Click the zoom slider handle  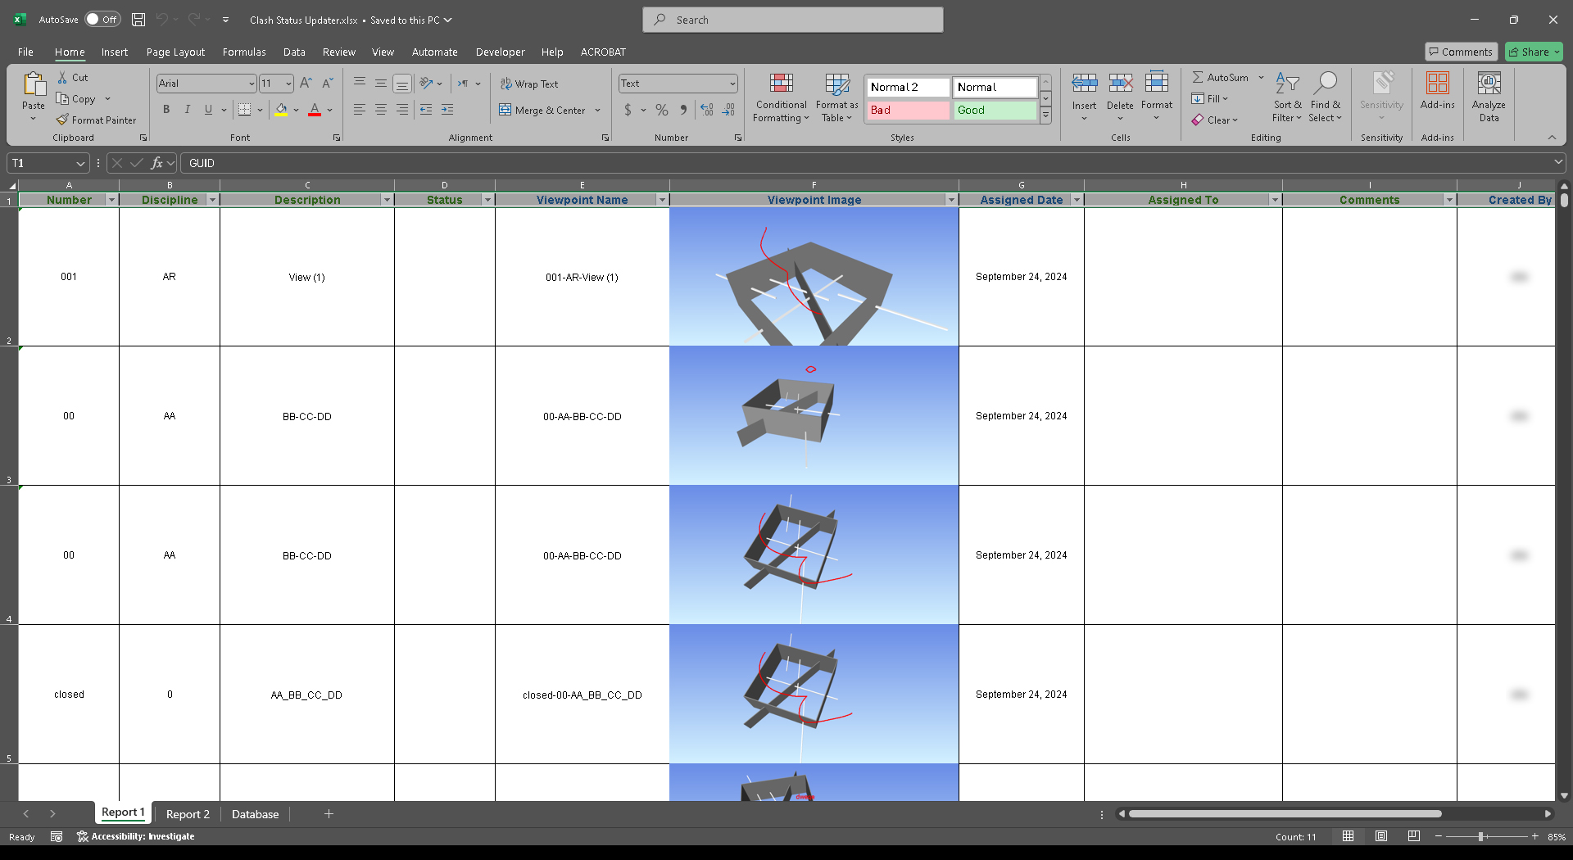coord(1481,836)
